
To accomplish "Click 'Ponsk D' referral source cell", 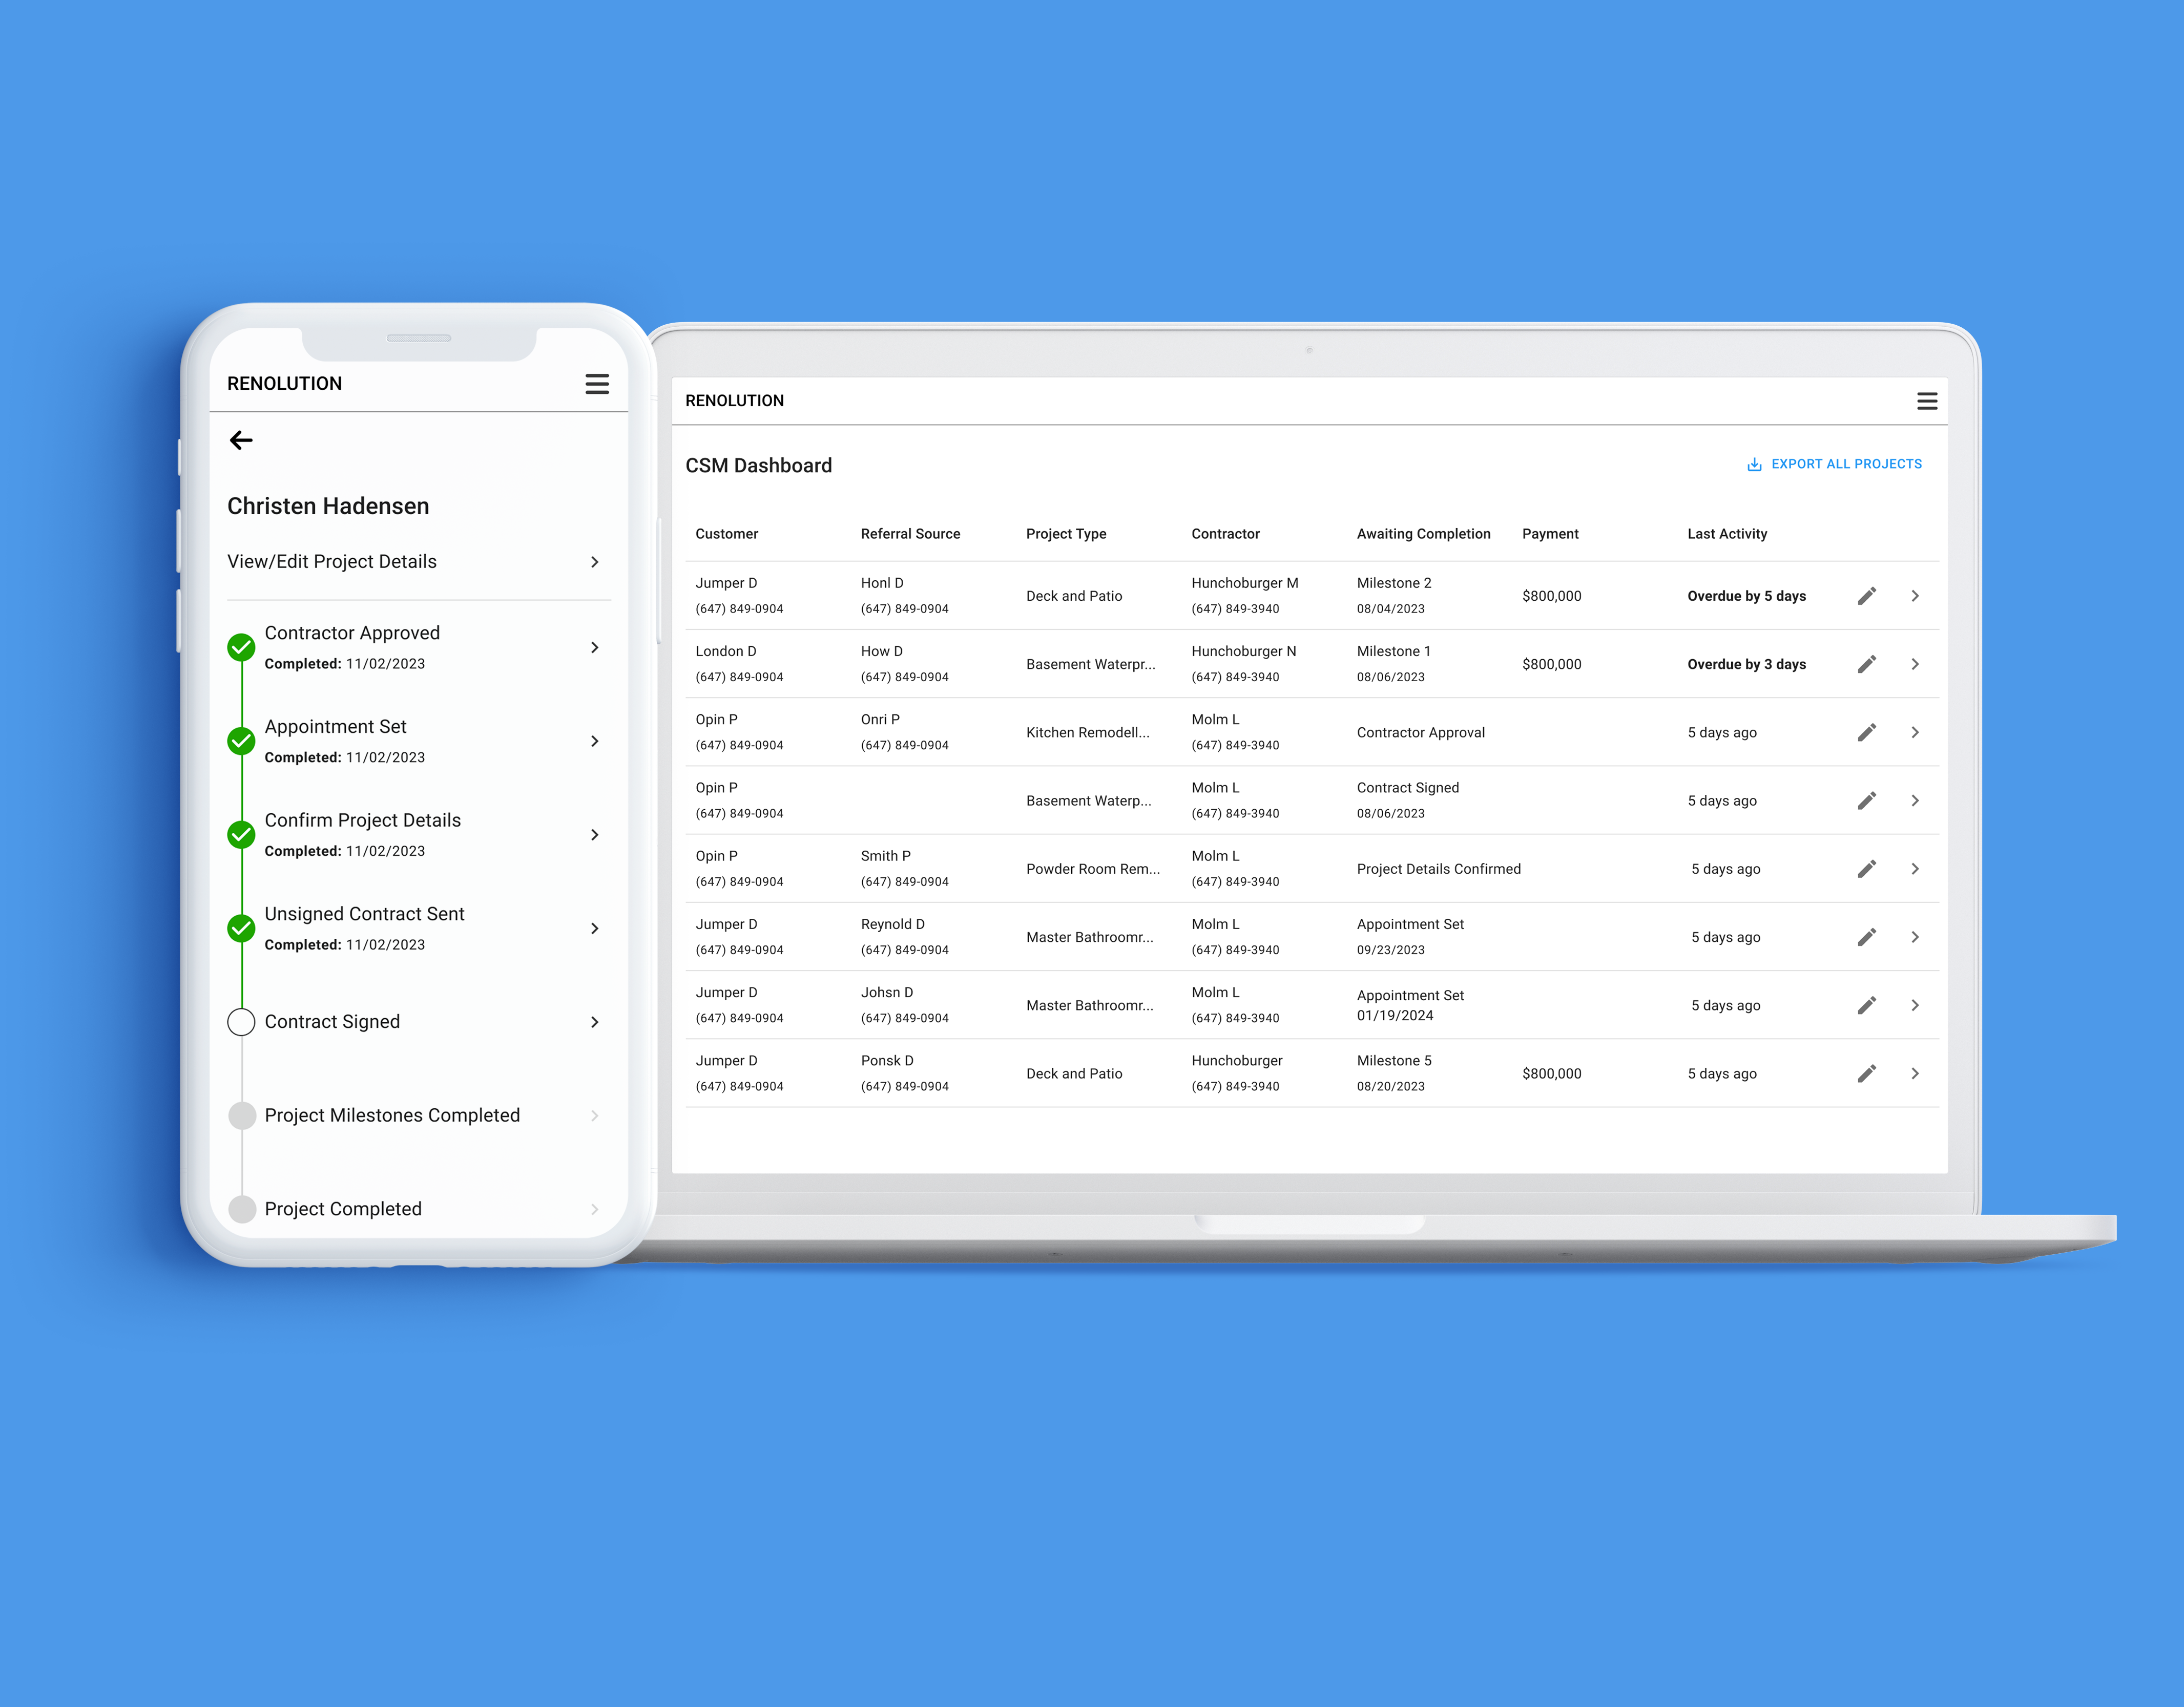I will point(886,1060).
